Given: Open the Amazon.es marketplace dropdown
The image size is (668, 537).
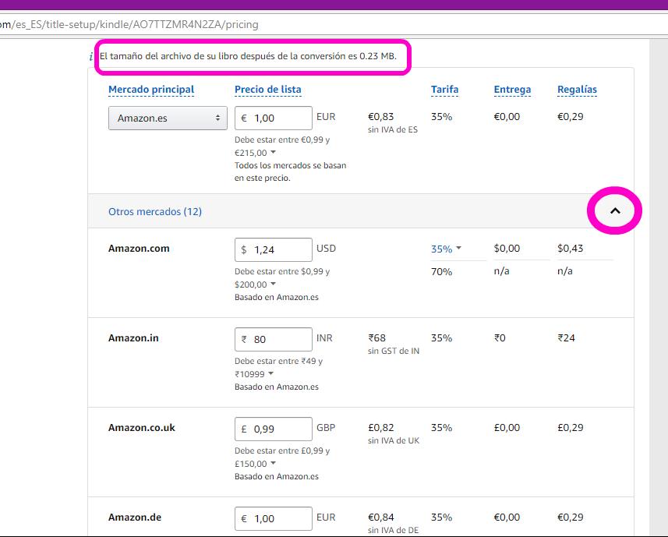Looking at the screenshot, I should (168, 118).
